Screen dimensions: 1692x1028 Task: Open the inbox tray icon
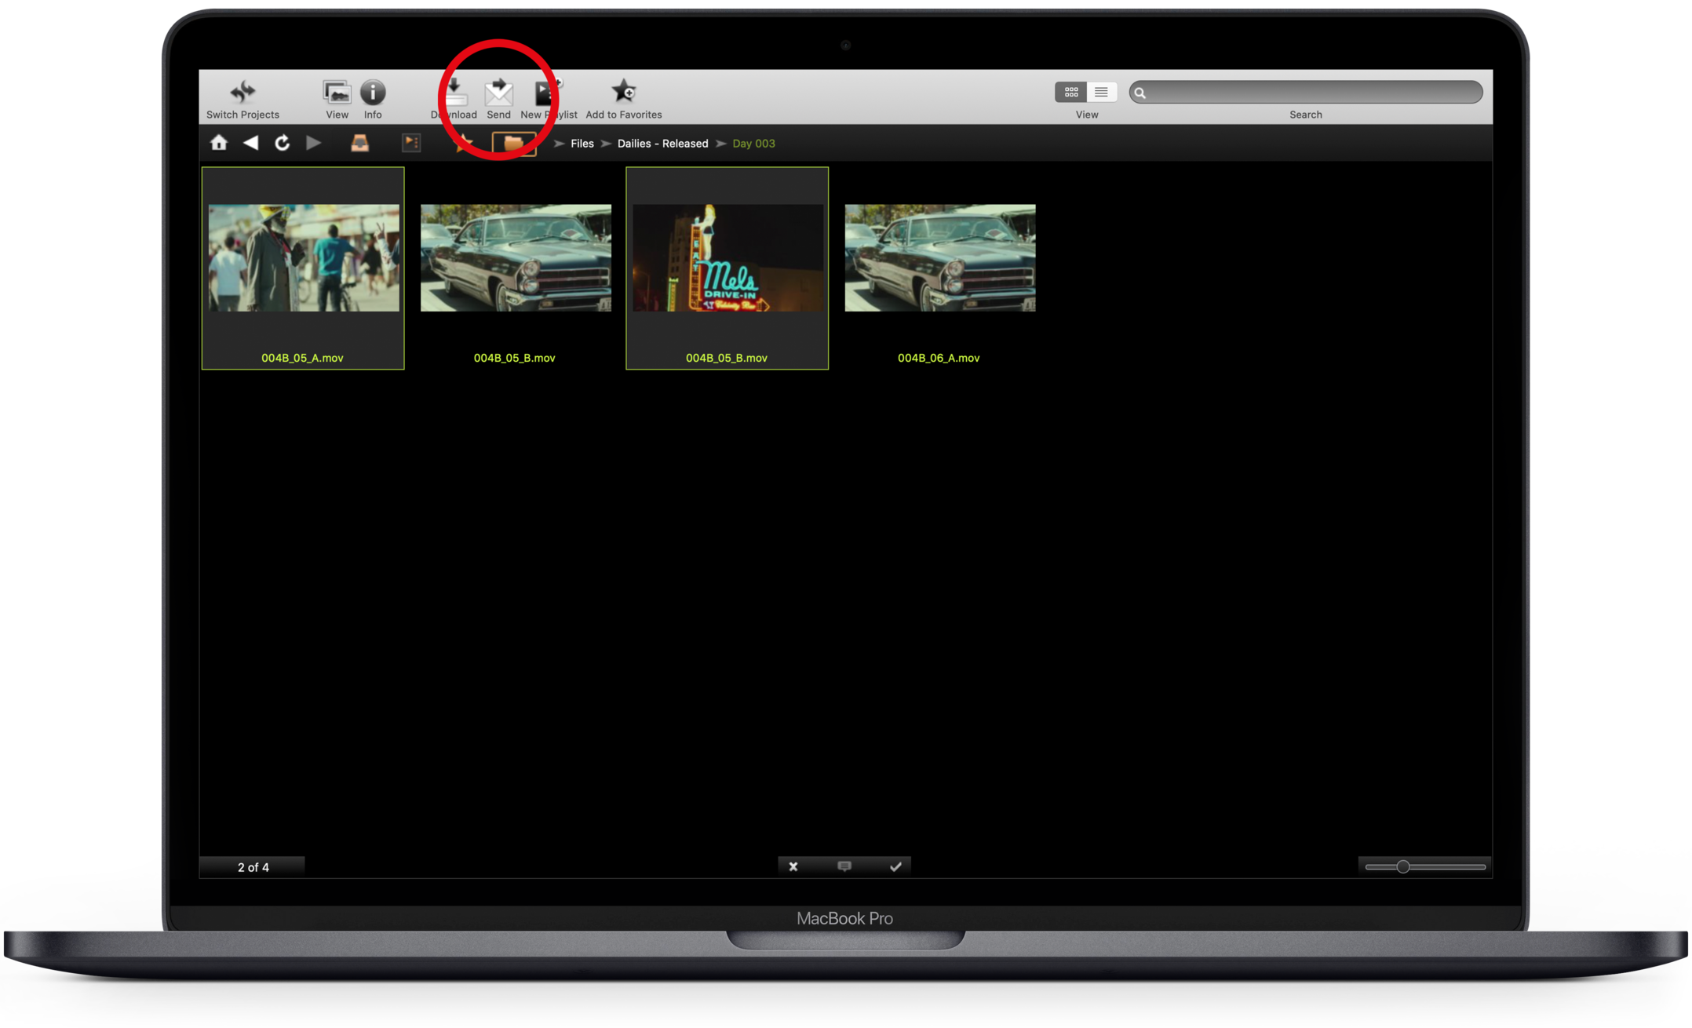(359, 143)
